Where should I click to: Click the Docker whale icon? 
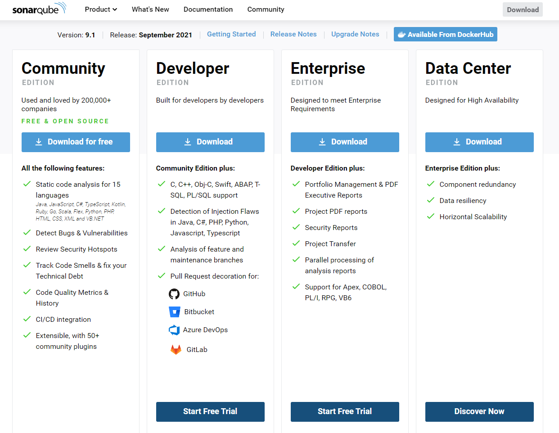401,35
